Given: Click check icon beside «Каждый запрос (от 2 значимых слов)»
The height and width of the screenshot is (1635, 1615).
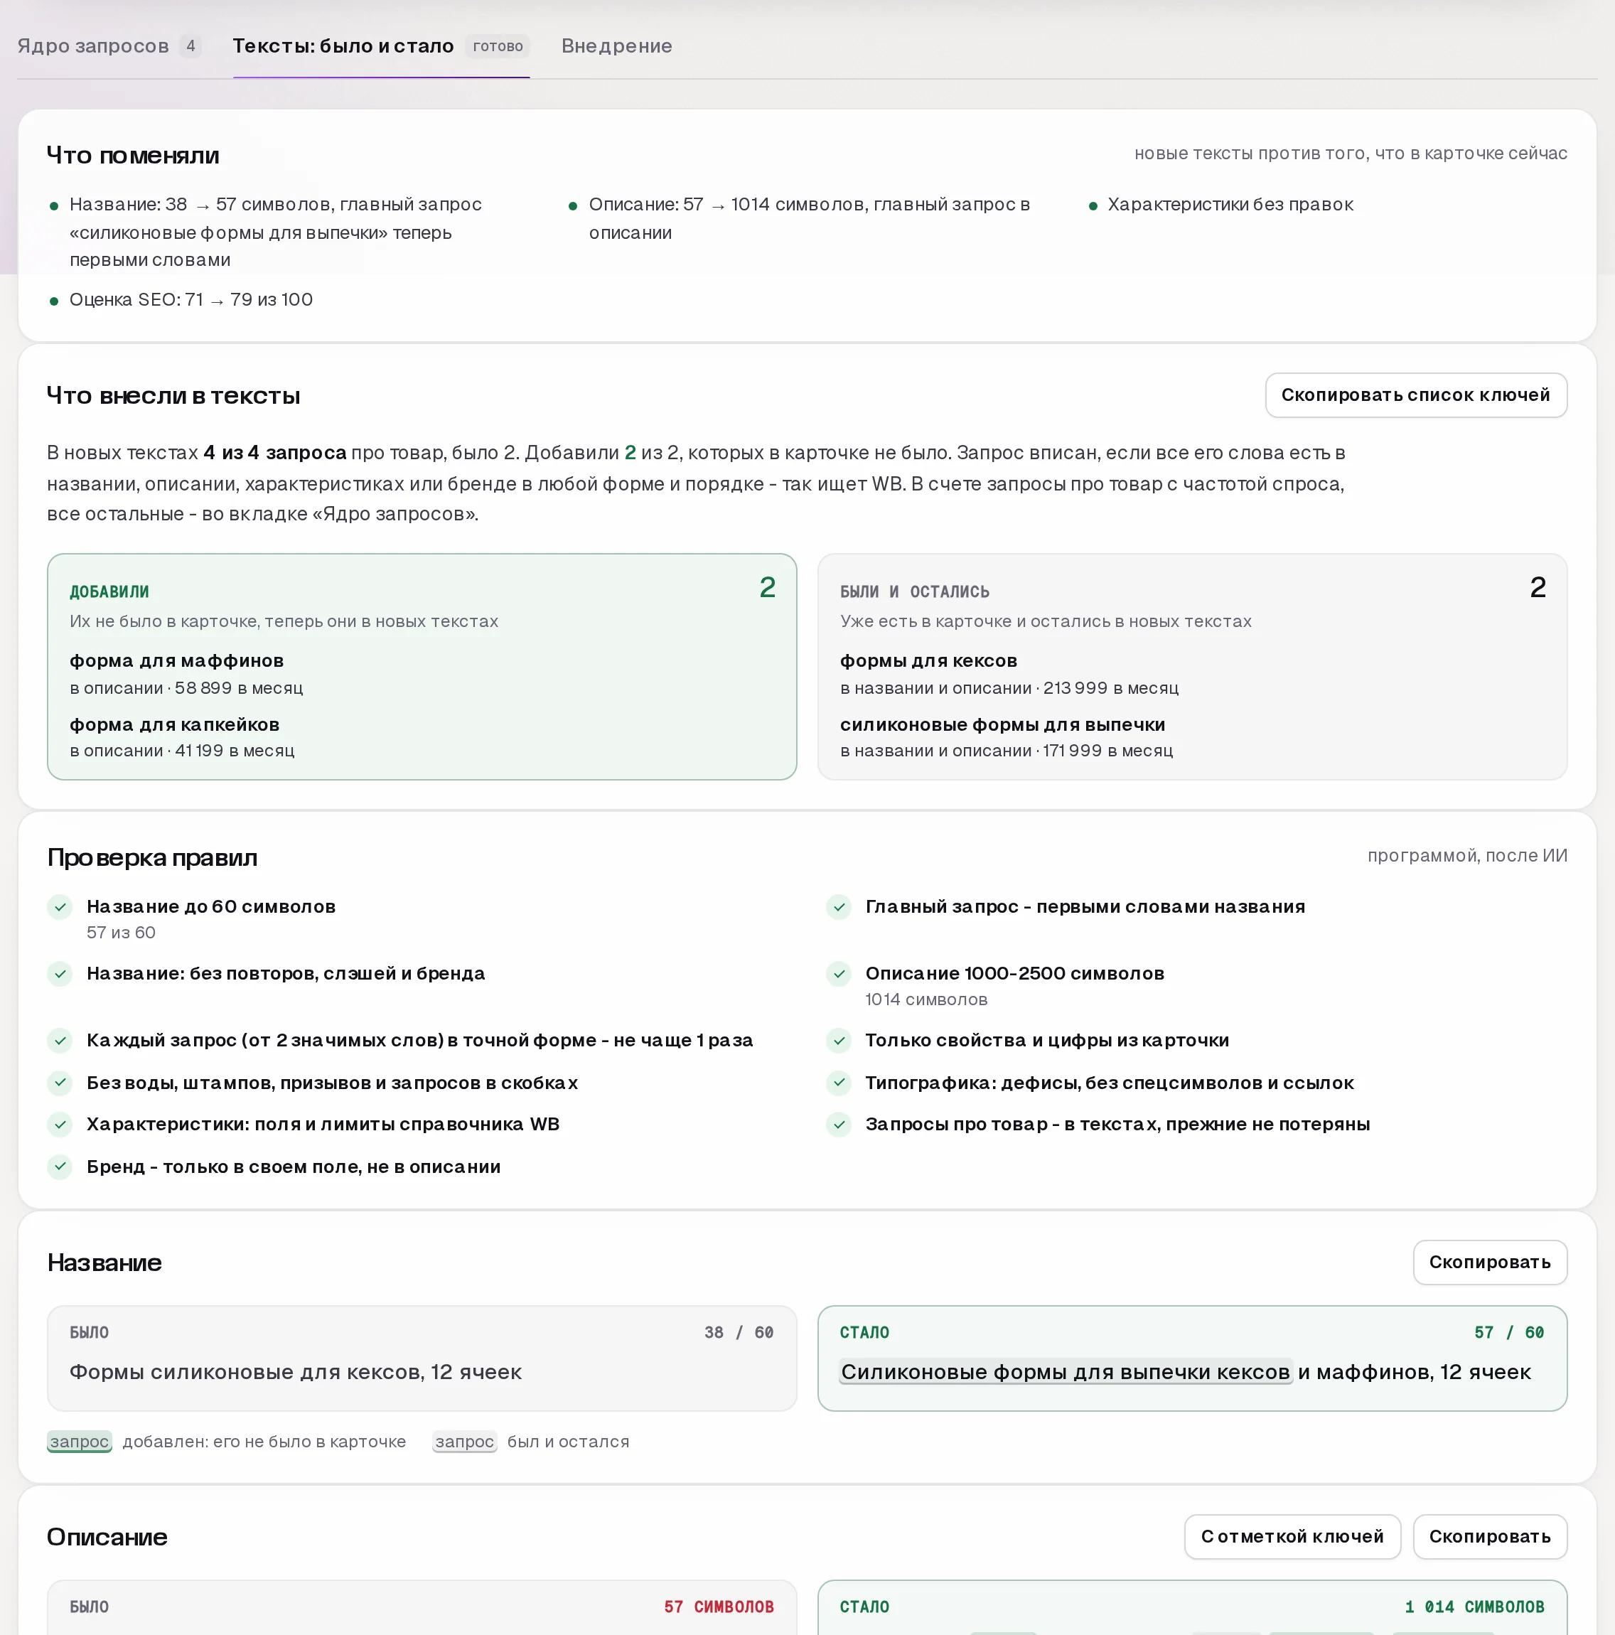Looking at the screenshot, I should click(x=60, y=1040).
